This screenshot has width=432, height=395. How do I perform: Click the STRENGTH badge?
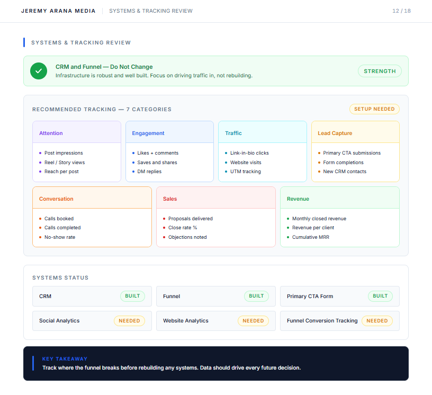(x=380, y=71)
